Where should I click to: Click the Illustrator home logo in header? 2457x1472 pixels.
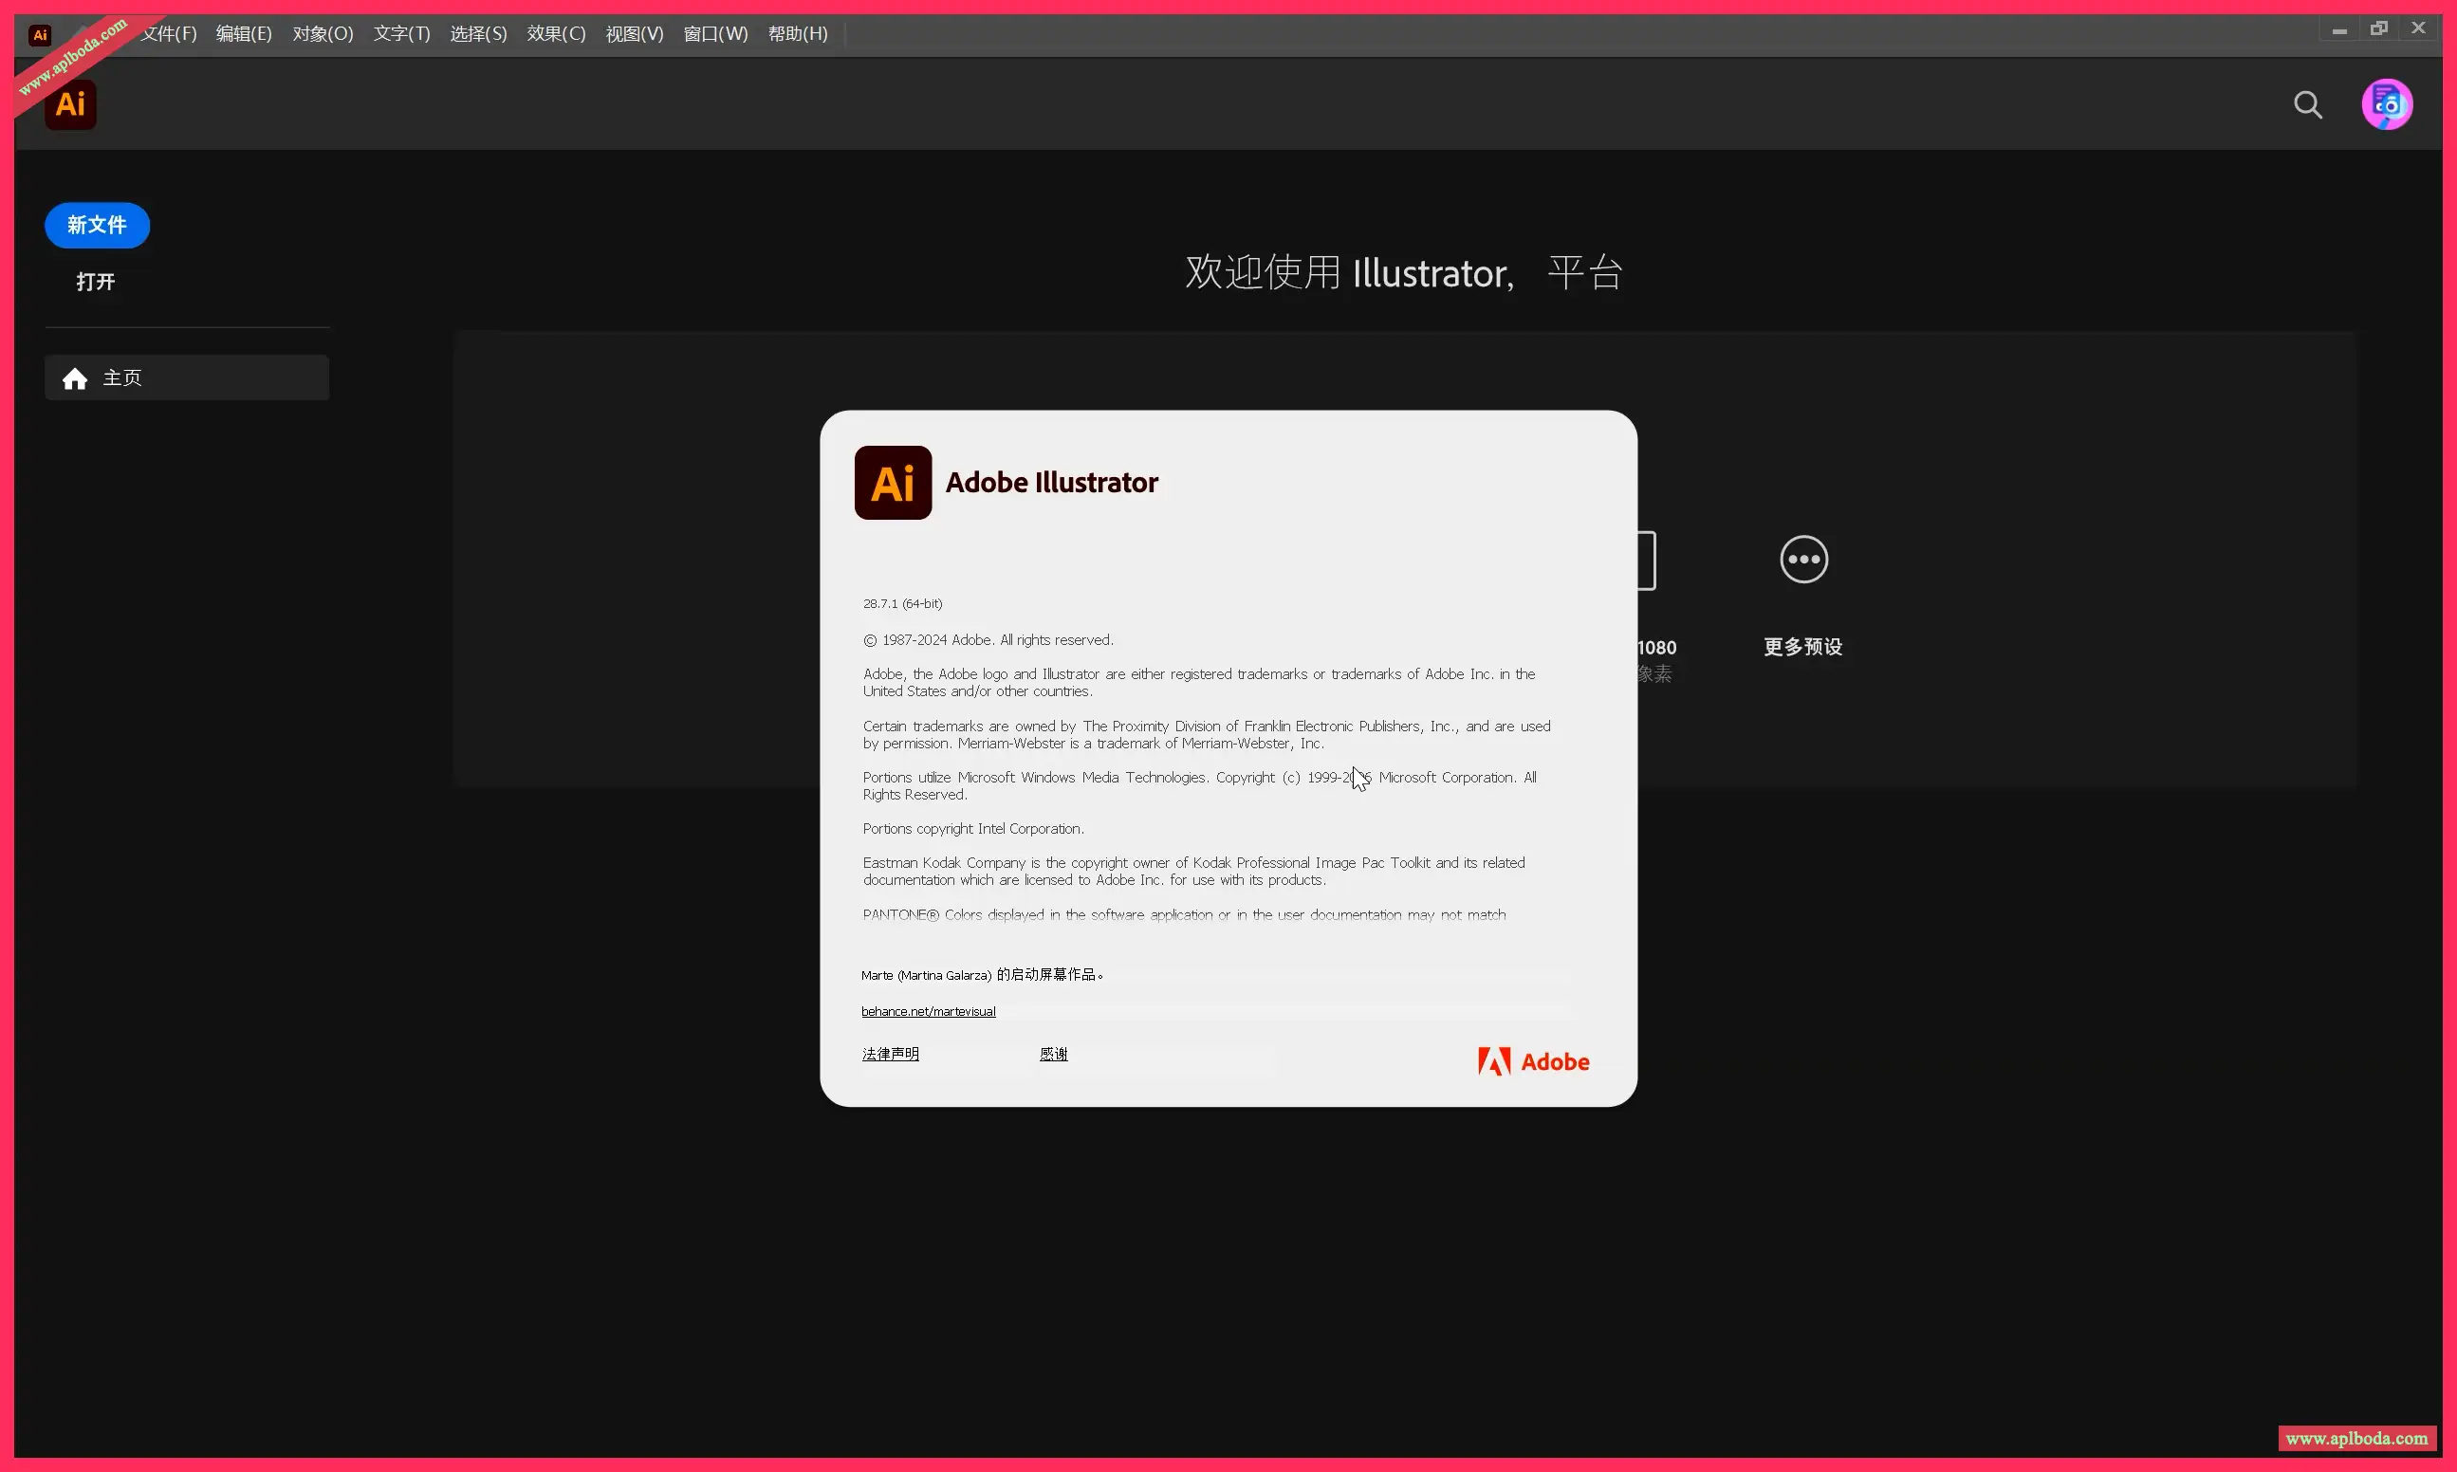(70, 104)
